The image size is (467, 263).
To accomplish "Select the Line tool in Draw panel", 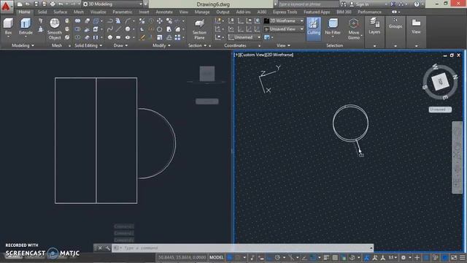I will (x=118, y=29).
